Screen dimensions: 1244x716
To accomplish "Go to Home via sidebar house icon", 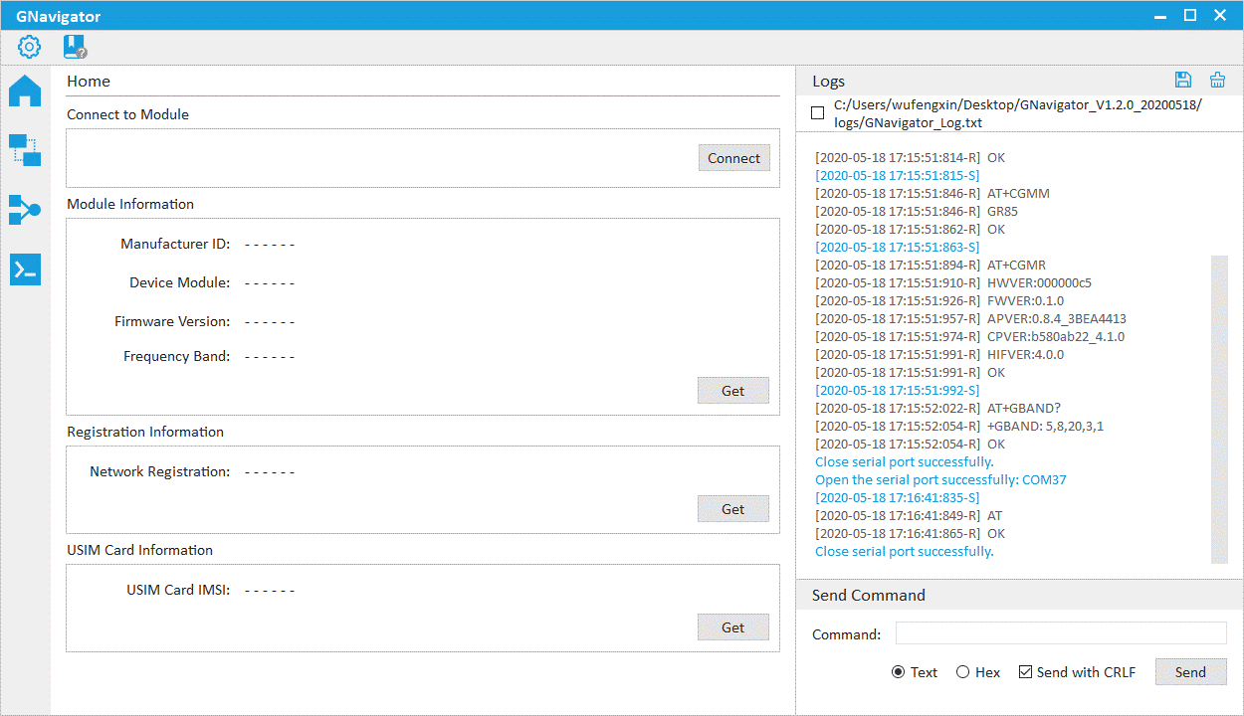I will (x=25, y=90).
